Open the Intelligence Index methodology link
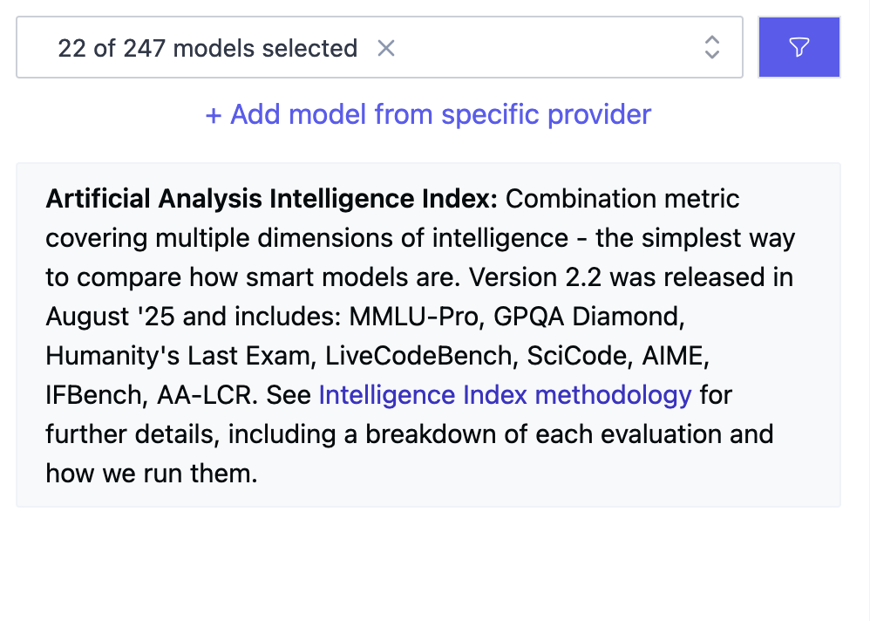 (x=505, y=395)
